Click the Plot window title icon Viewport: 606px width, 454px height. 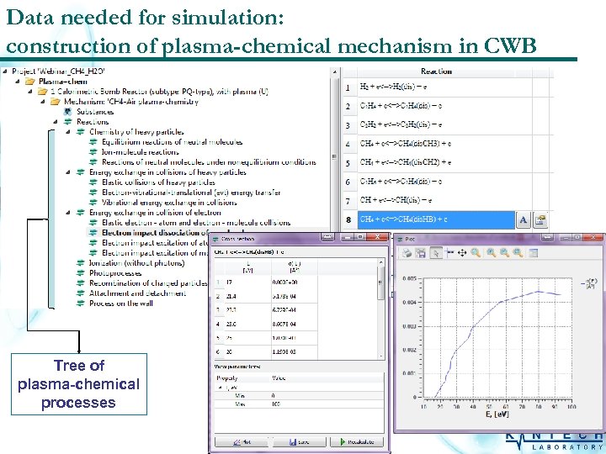399,240
